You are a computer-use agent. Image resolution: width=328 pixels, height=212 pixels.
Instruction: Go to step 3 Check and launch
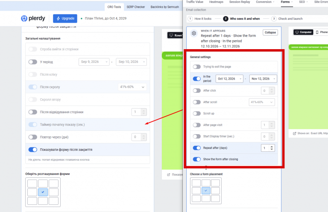pos(287,19)
